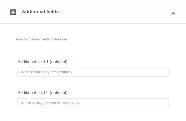The image size is (186, 121).
Task: Click the Additional fields section header bar
Action: (106, 12)
